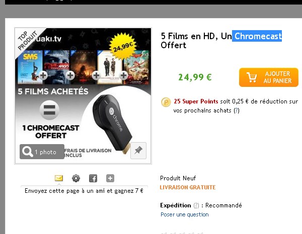Click the yellow 24,99€ price burst

click(123, 46)
